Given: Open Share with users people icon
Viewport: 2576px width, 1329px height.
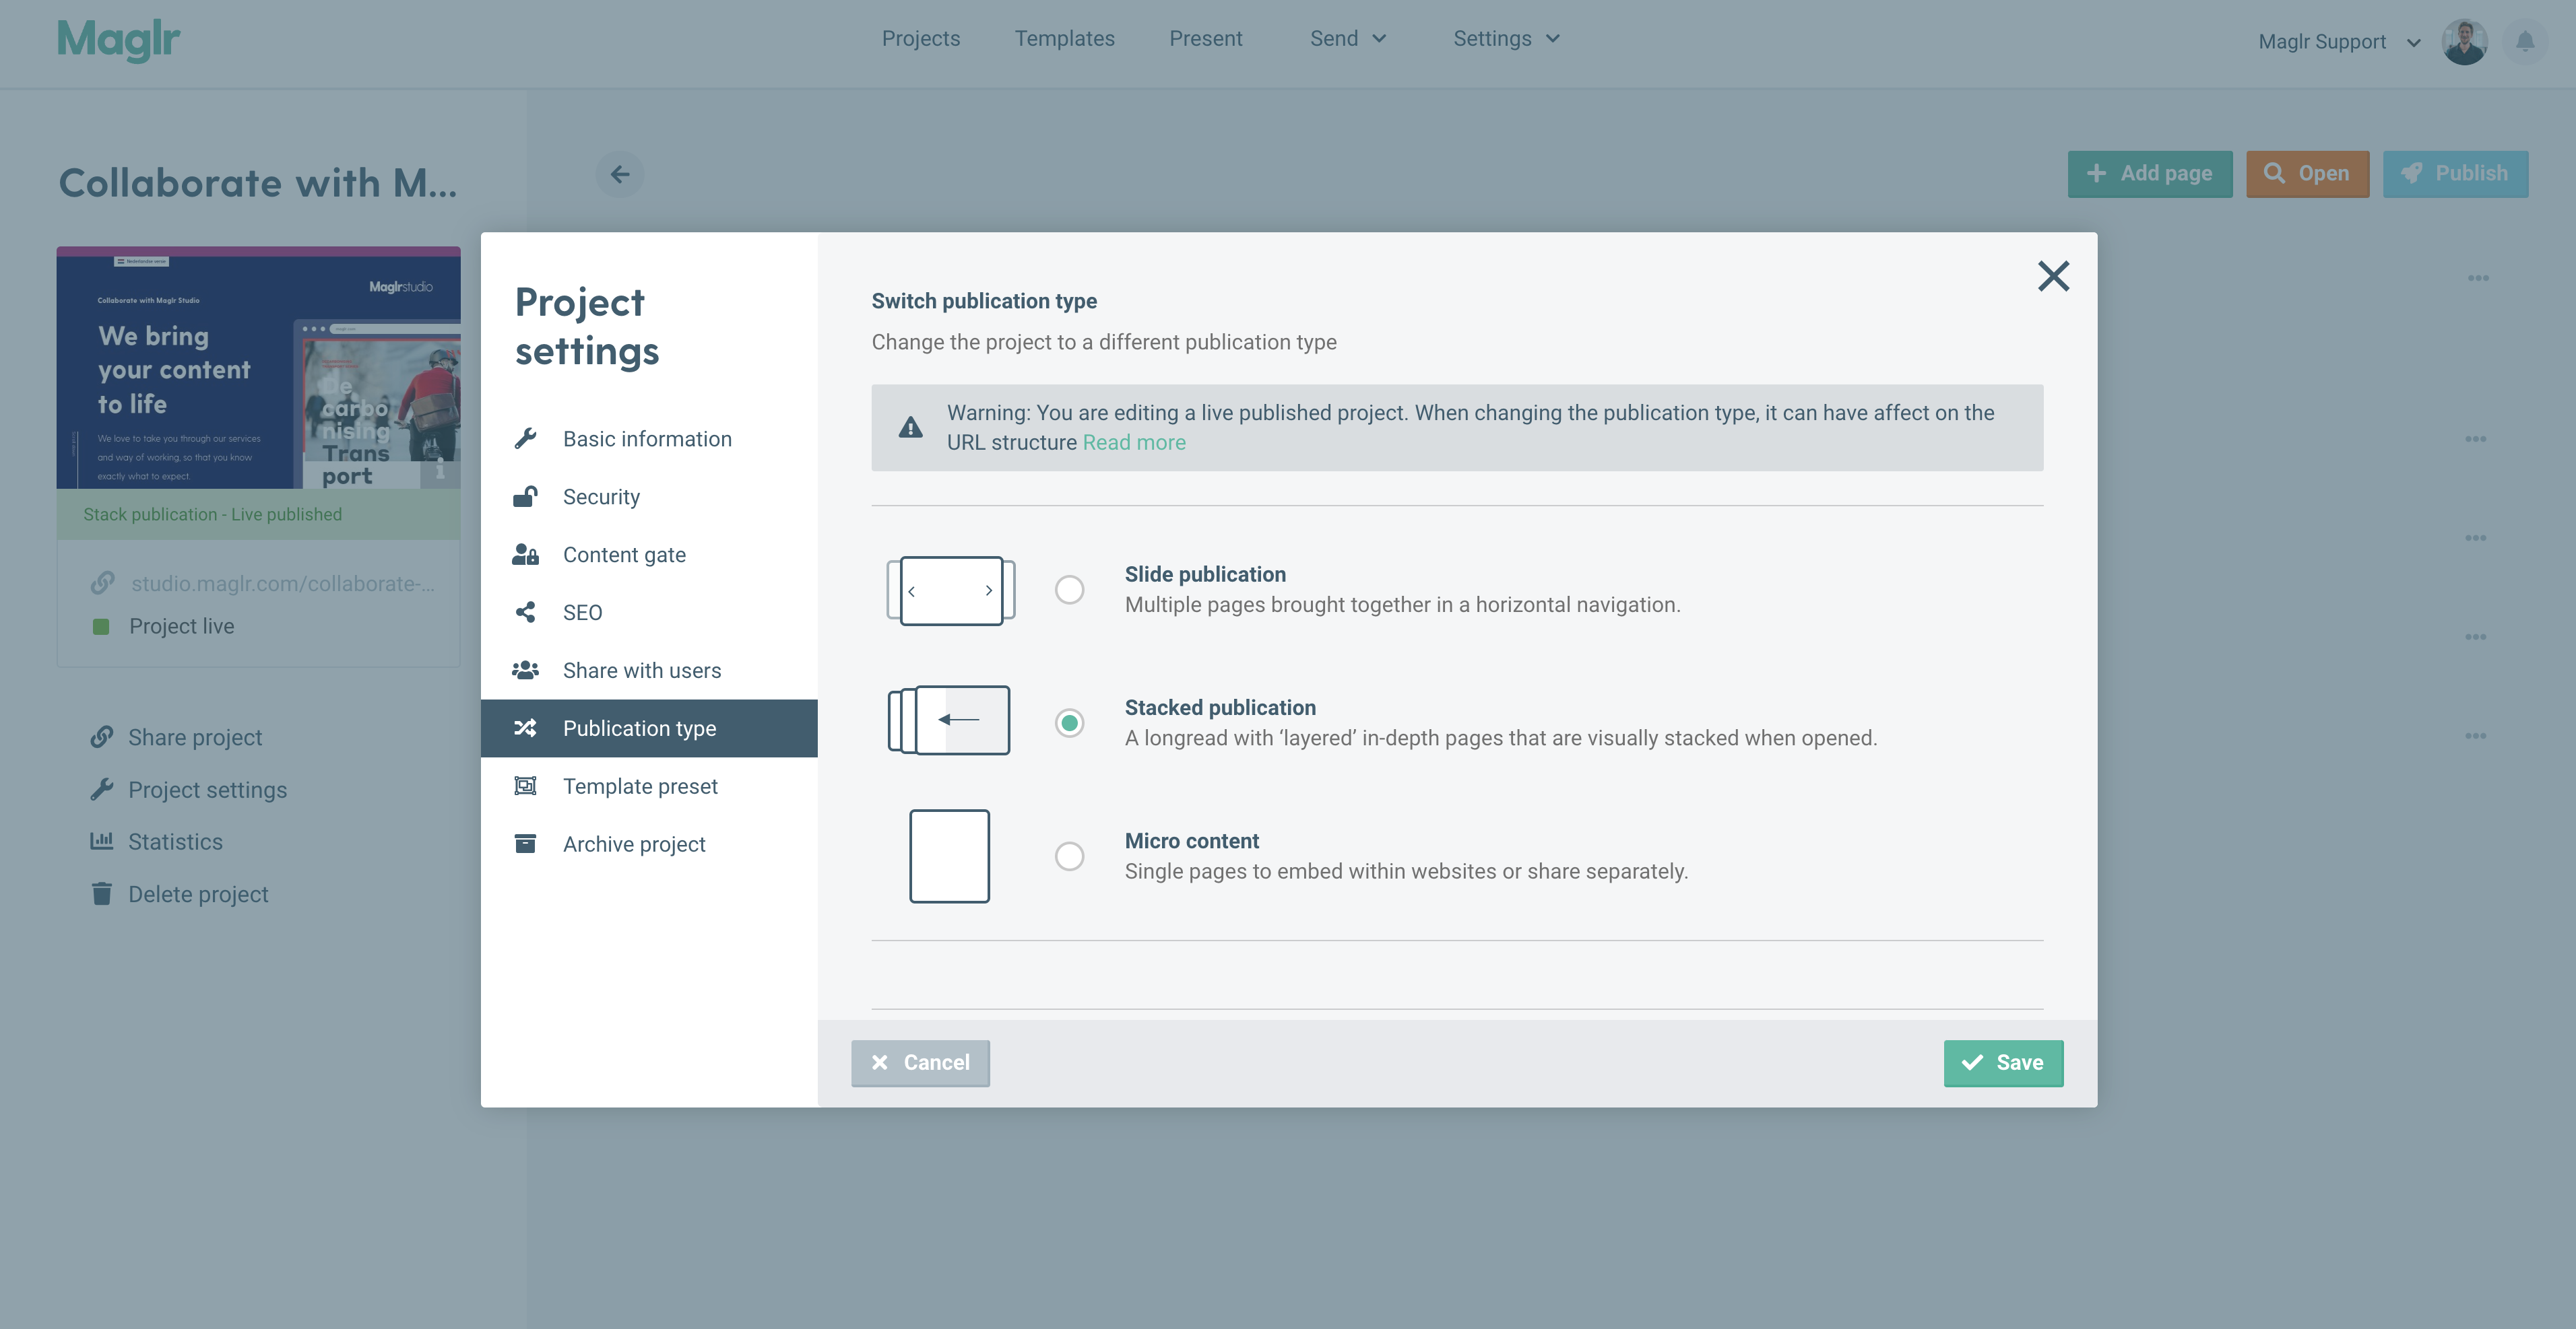Looking at the screenshot, I should pos(526,669).
